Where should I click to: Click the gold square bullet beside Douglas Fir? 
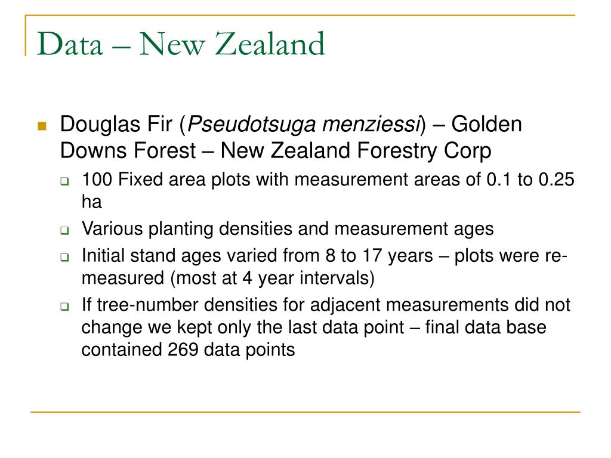point(42,126)
